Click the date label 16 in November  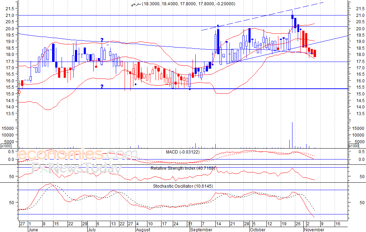[x=338, y=224]
